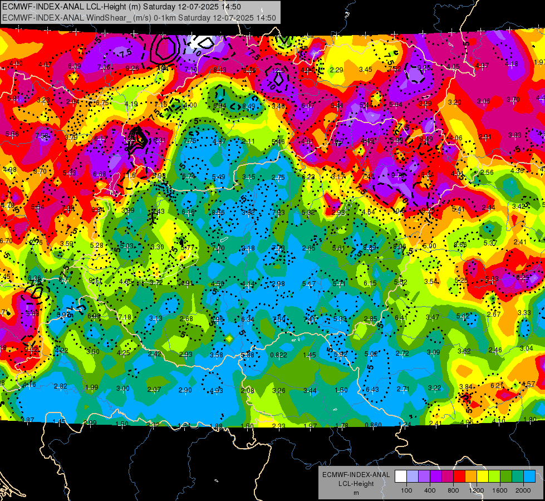Click the grid value 5.77
Viewport: 545px width, 501px height.
coord(188,248)
